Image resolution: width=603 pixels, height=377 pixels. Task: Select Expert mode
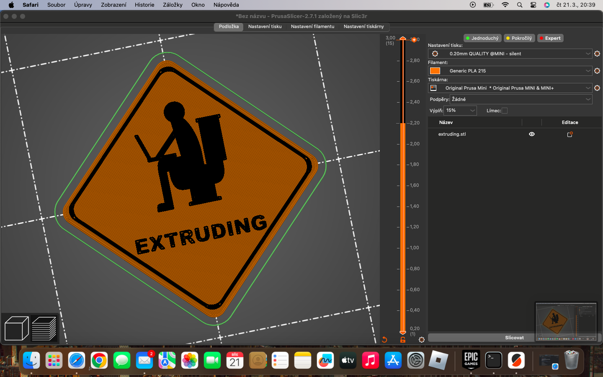(550, 38)
